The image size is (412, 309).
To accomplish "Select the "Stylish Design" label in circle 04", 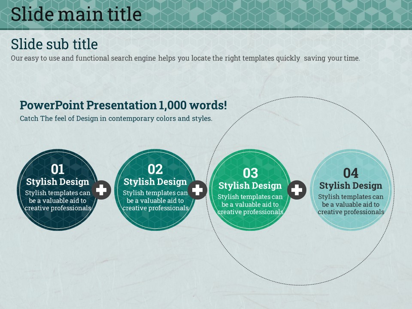I will (351, 185).
